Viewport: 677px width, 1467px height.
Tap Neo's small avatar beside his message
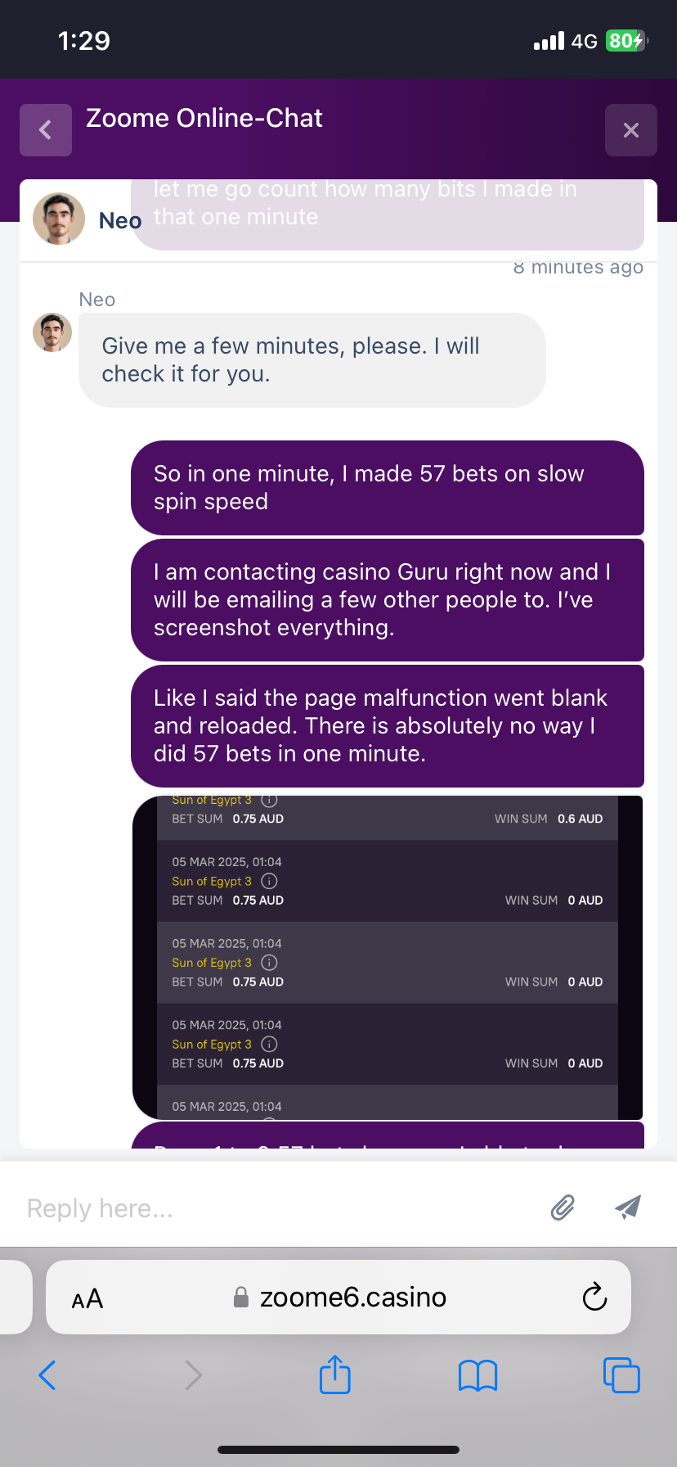52,332
